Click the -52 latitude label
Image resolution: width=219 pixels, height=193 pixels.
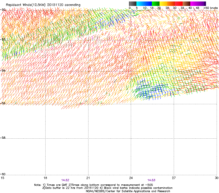tap(3, 39)
